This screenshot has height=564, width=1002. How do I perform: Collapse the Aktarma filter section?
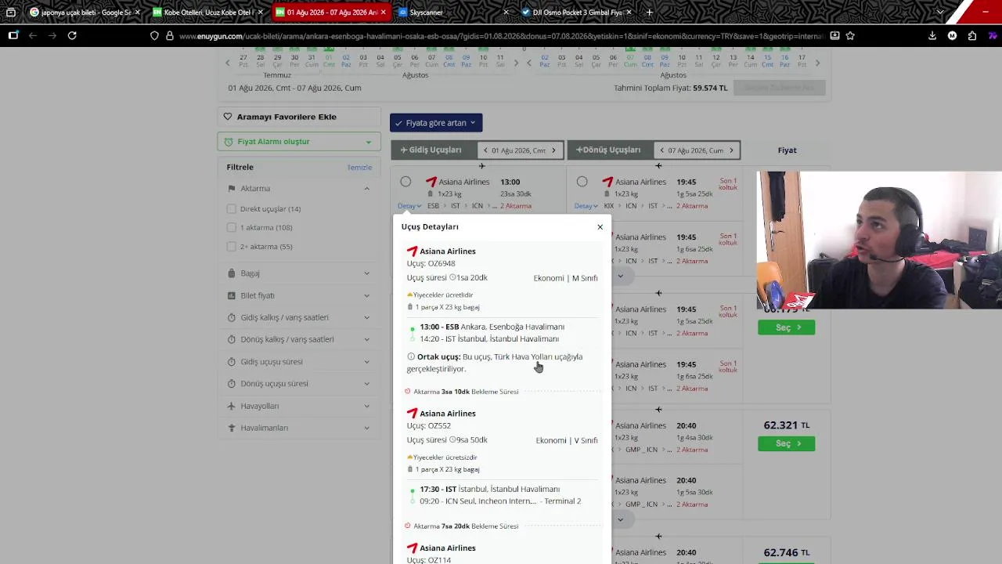pos(366,189)
